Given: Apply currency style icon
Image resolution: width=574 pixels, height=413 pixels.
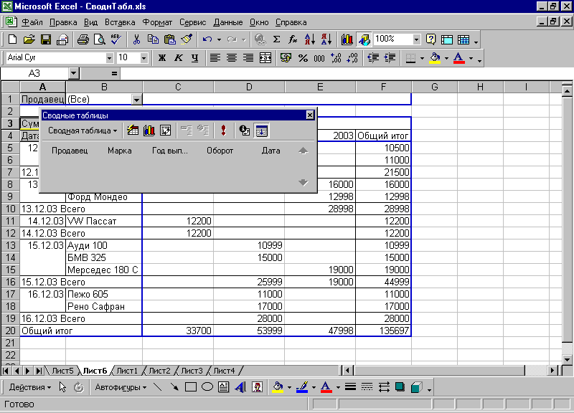Looking at the screenshot, I should pyautogui.click(x=286, y=58).
